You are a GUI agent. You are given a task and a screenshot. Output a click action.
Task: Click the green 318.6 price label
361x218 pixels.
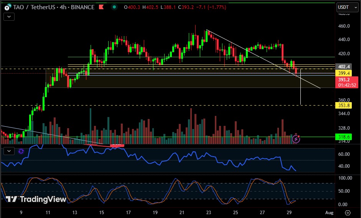pyautogui.click(x=344, y=137)
